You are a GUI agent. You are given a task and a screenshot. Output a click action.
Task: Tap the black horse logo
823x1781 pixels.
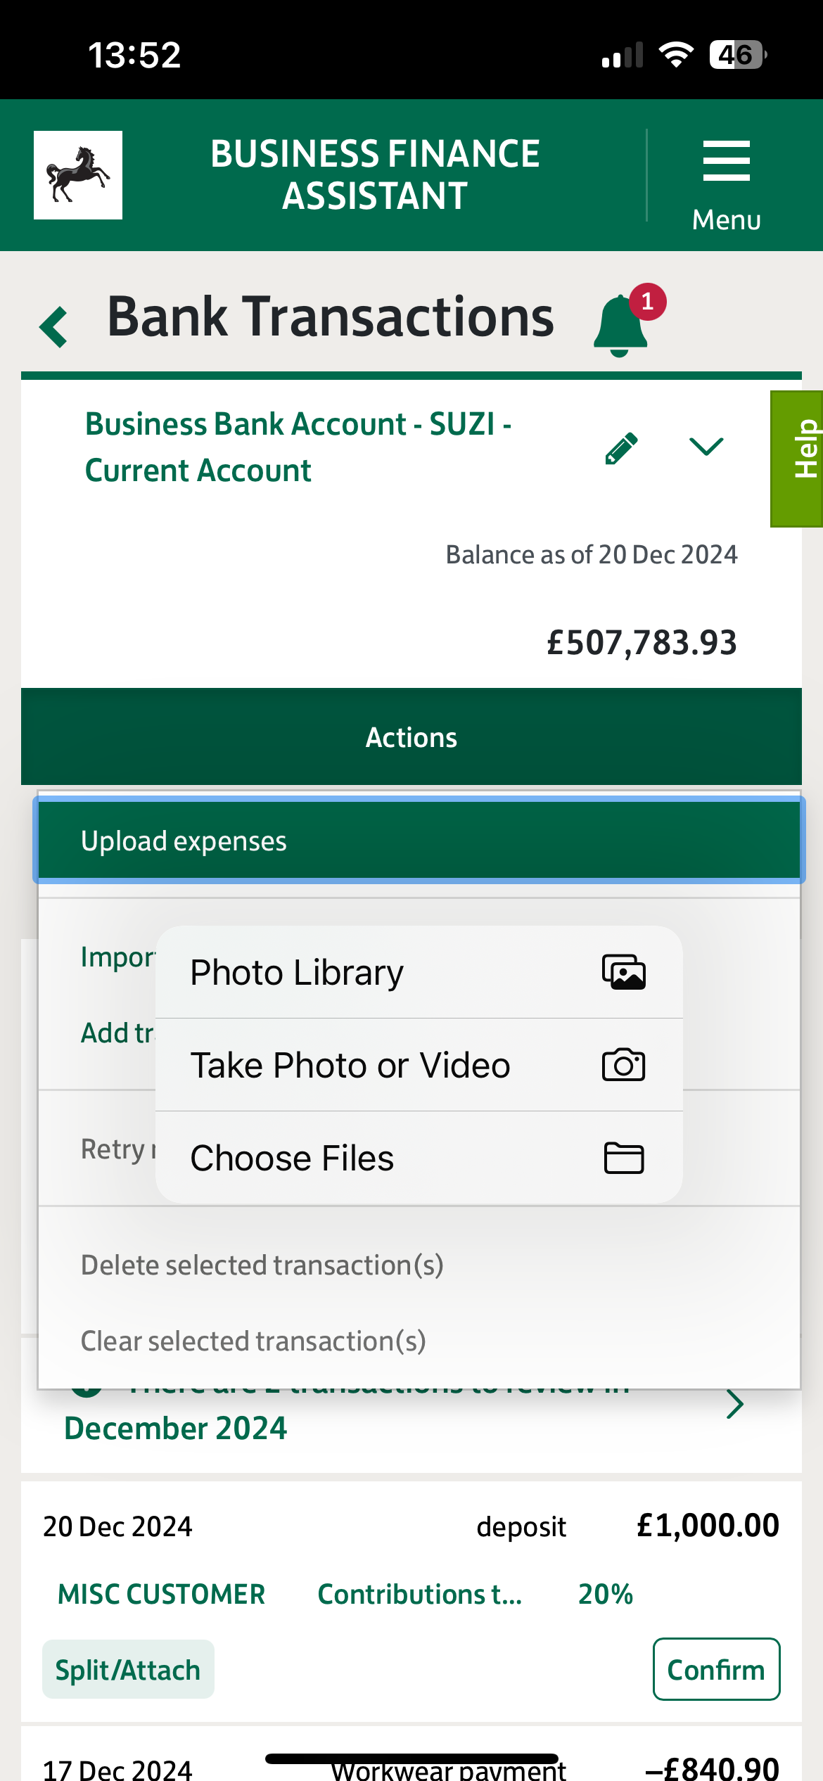78,175
